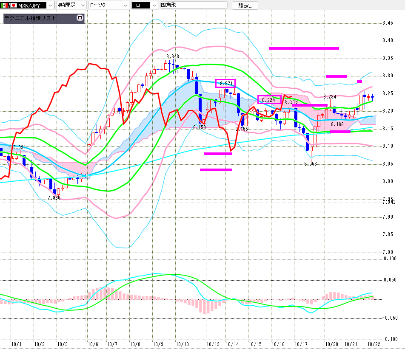Click the 8.45 price axis label
This screenshot has width=405, height=349.
pos(387,23)
